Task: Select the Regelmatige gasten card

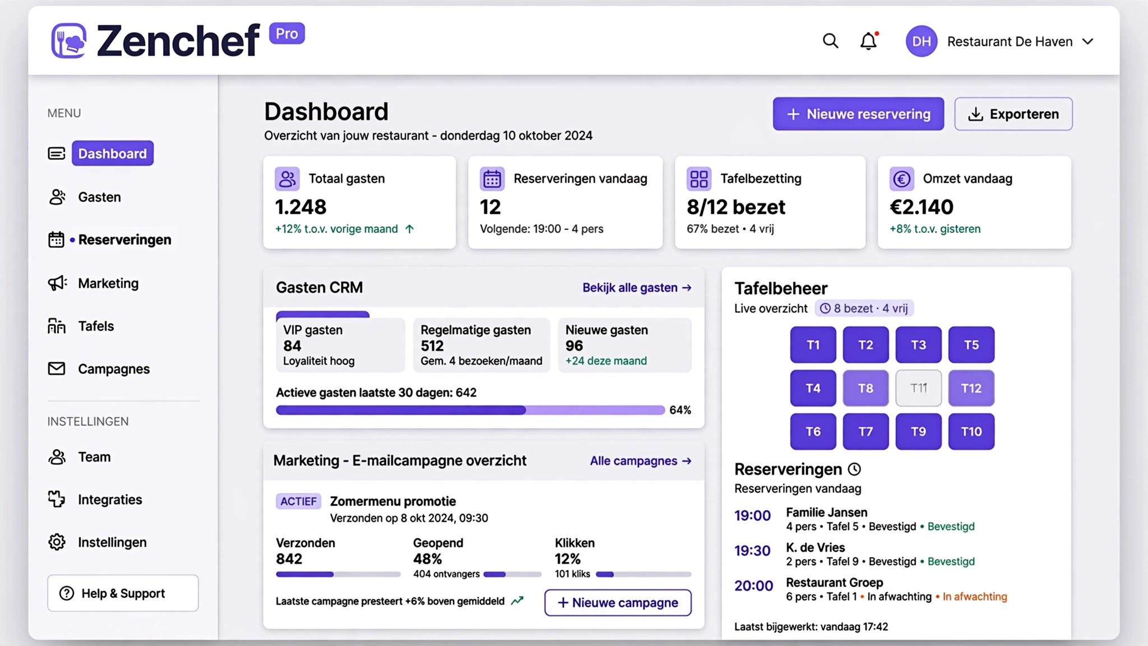Action: 482,345
